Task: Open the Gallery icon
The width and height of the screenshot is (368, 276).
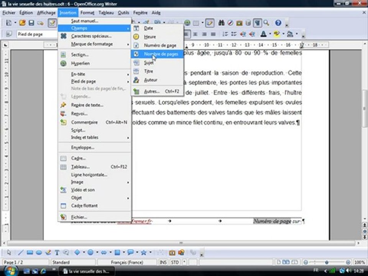Action: click(x=239, y=23)
